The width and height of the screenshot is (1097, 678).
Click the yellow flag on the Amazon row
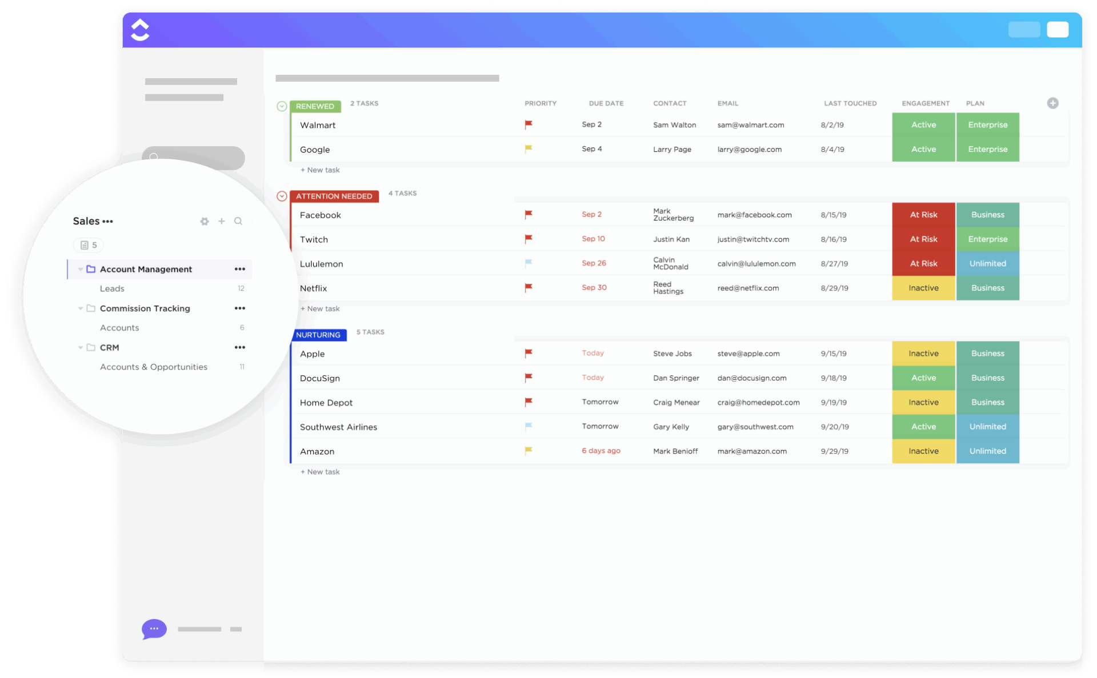528,451
